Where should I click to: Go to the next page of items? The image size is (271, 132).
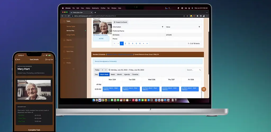click(143, 44)
